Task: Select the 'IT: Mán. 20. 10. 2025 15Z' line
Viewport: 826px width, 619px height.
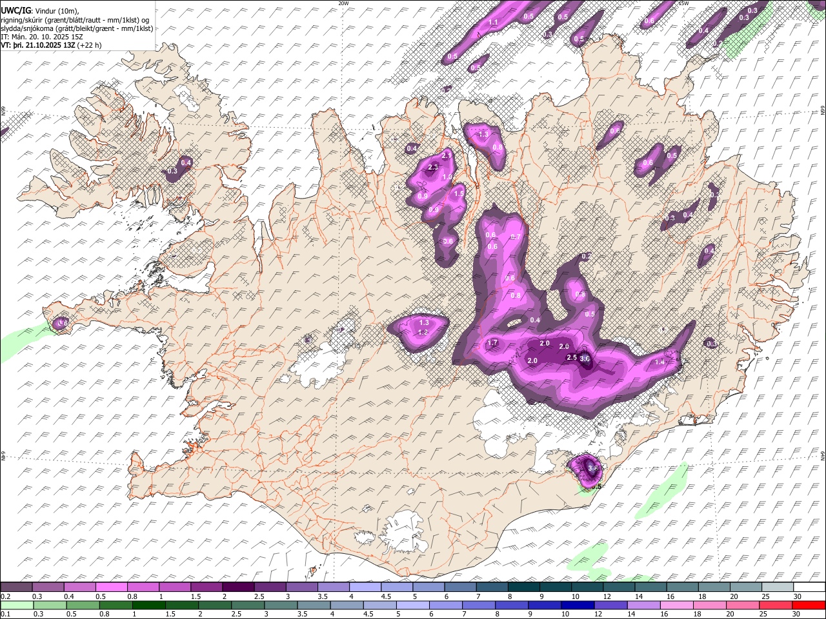Action: (42, 37)
